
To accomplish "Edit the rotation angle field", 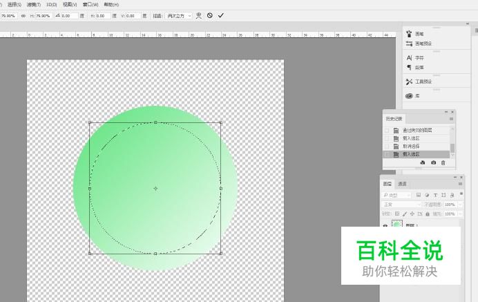I will coord(70,16).
